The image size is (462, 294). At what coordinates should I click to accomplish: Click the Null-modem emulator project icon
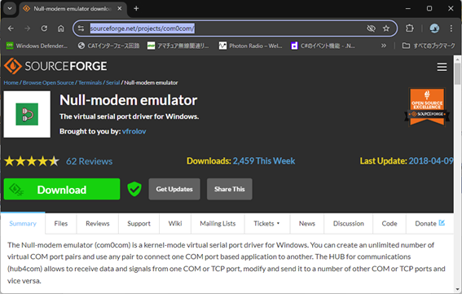(x=27, y=114)
